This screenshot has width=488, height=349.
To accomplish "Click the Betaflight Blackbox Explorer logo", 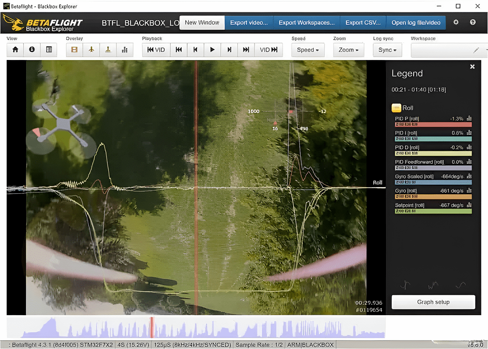I will pos(42,23).
